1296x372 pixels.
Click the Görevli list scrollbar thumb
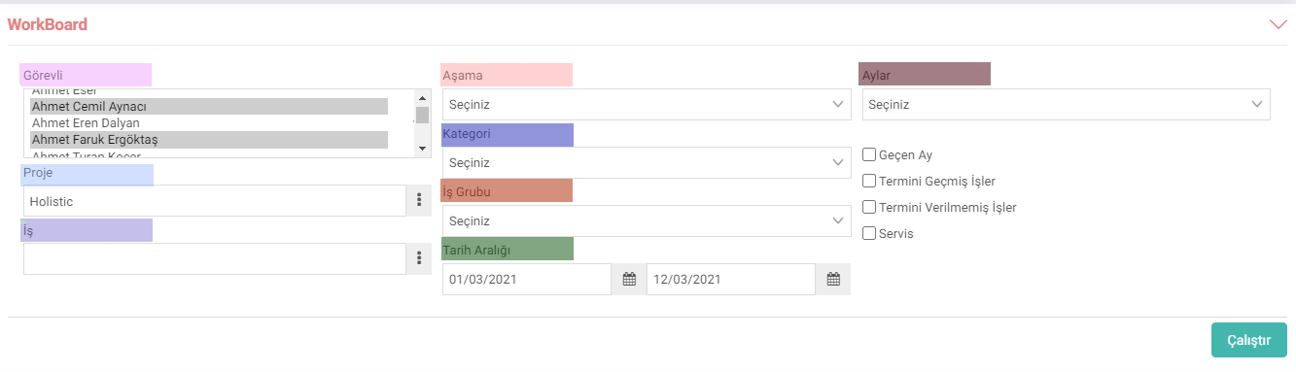(x=422, y=115)
